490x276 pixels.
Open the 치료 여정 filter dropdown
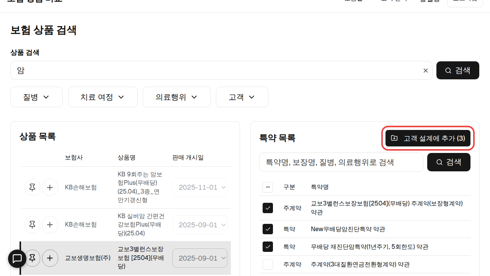pyautogui.click(x=103, y=97)
